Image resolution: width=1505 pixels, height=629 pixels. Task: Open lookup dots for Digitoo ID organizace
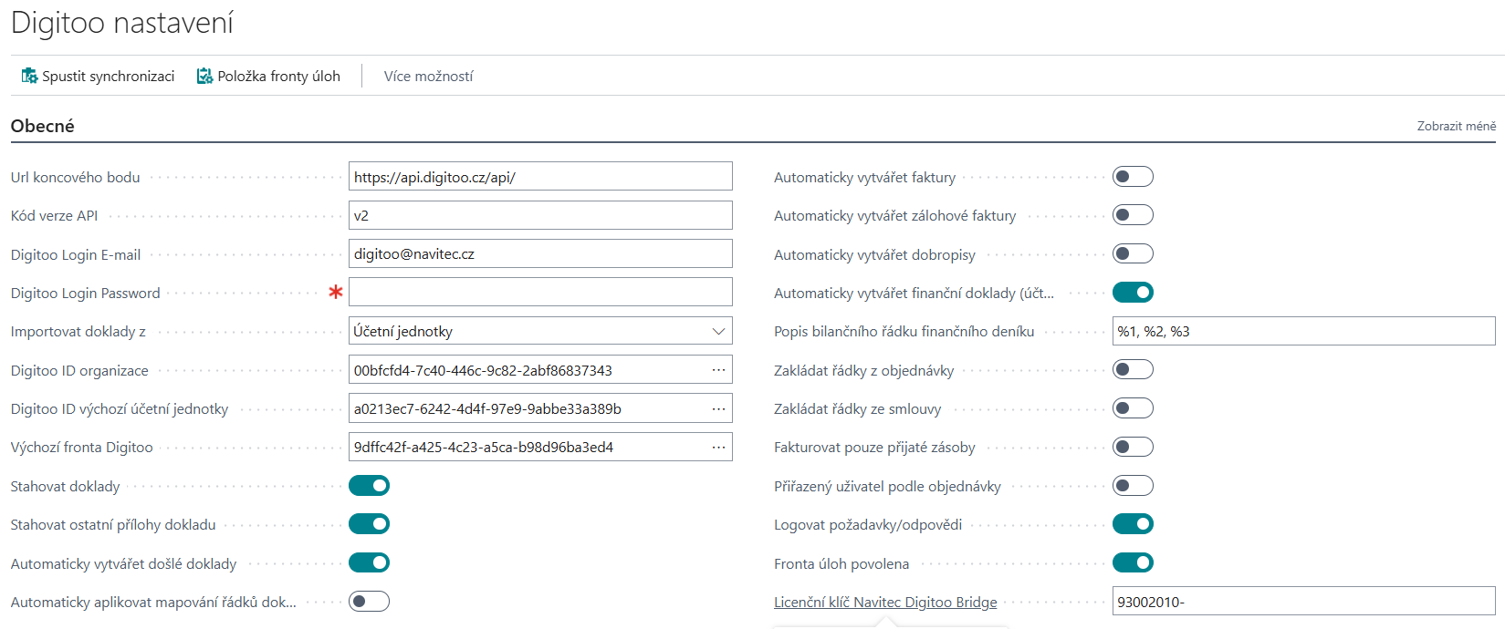pyautogui.click(x=718, y=370)
